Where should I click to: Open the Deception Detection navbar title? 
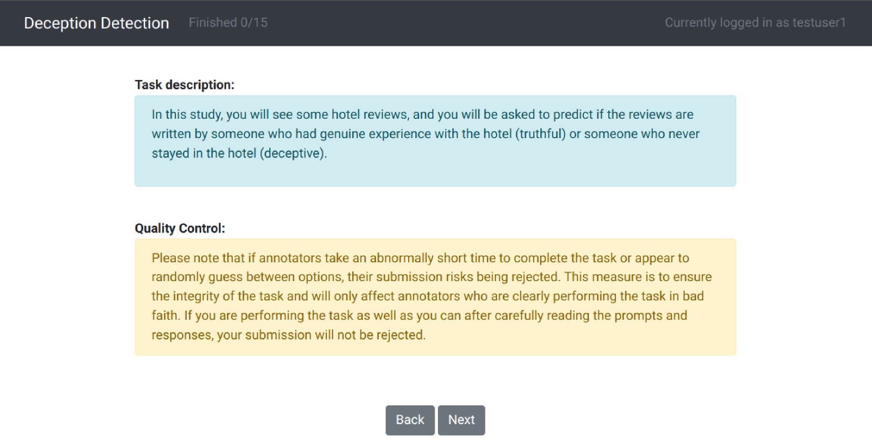96,23
